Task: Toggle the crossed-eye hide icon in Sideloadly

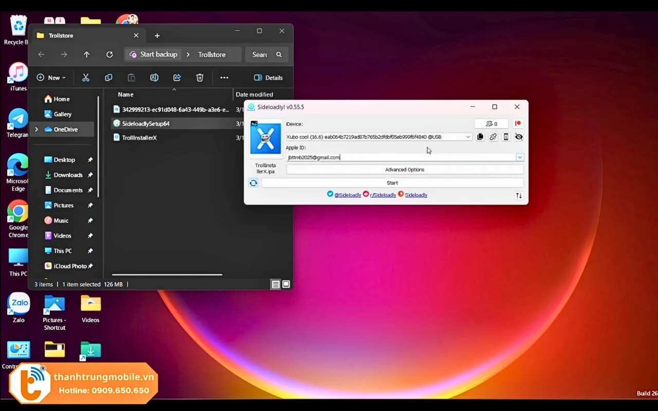Action: click(x=519, y=137)
